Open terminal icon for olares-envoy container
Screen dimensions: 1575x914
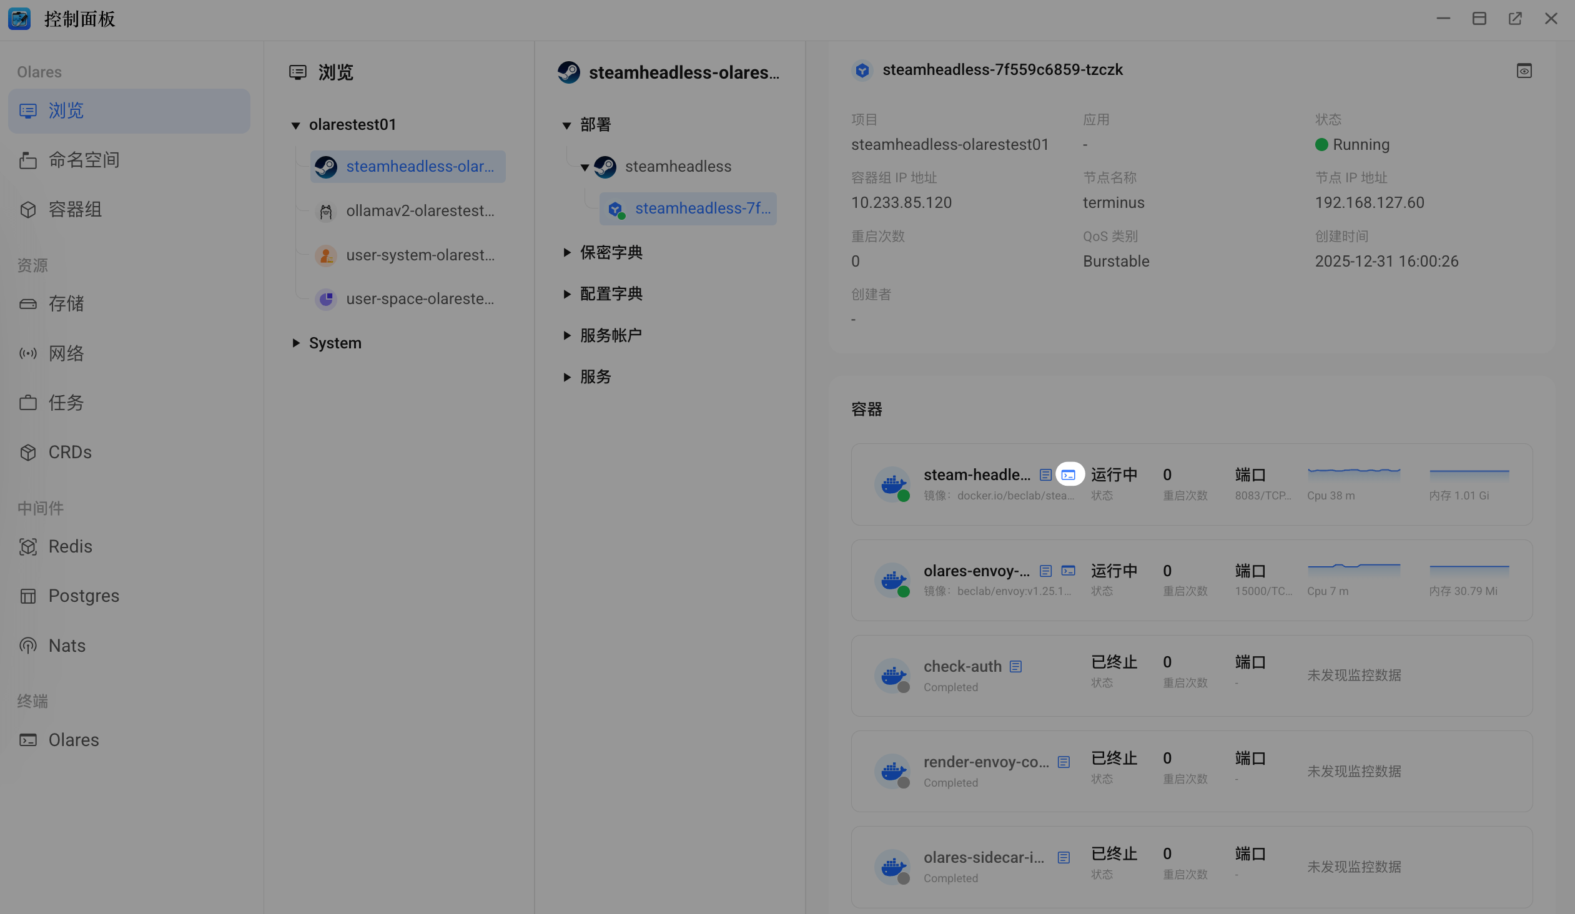coord(1069,571)
